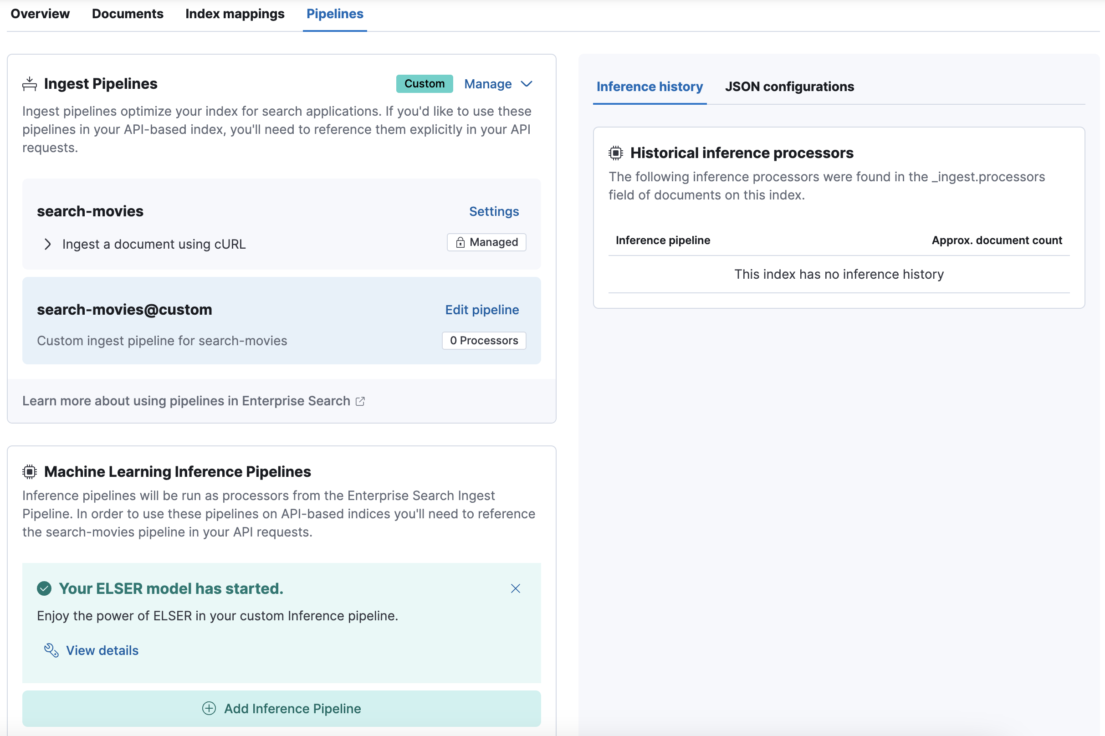The image size is (1105, 736).
Task: Click the Ingest Pipelines download icon
Action: [x=29, y=84]
